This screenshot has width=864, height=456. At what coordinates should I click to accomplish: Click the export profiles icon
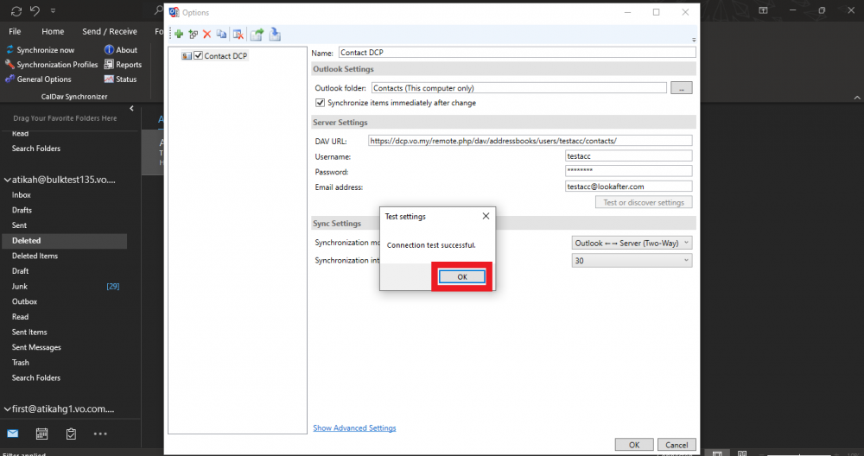coord(257,35)
